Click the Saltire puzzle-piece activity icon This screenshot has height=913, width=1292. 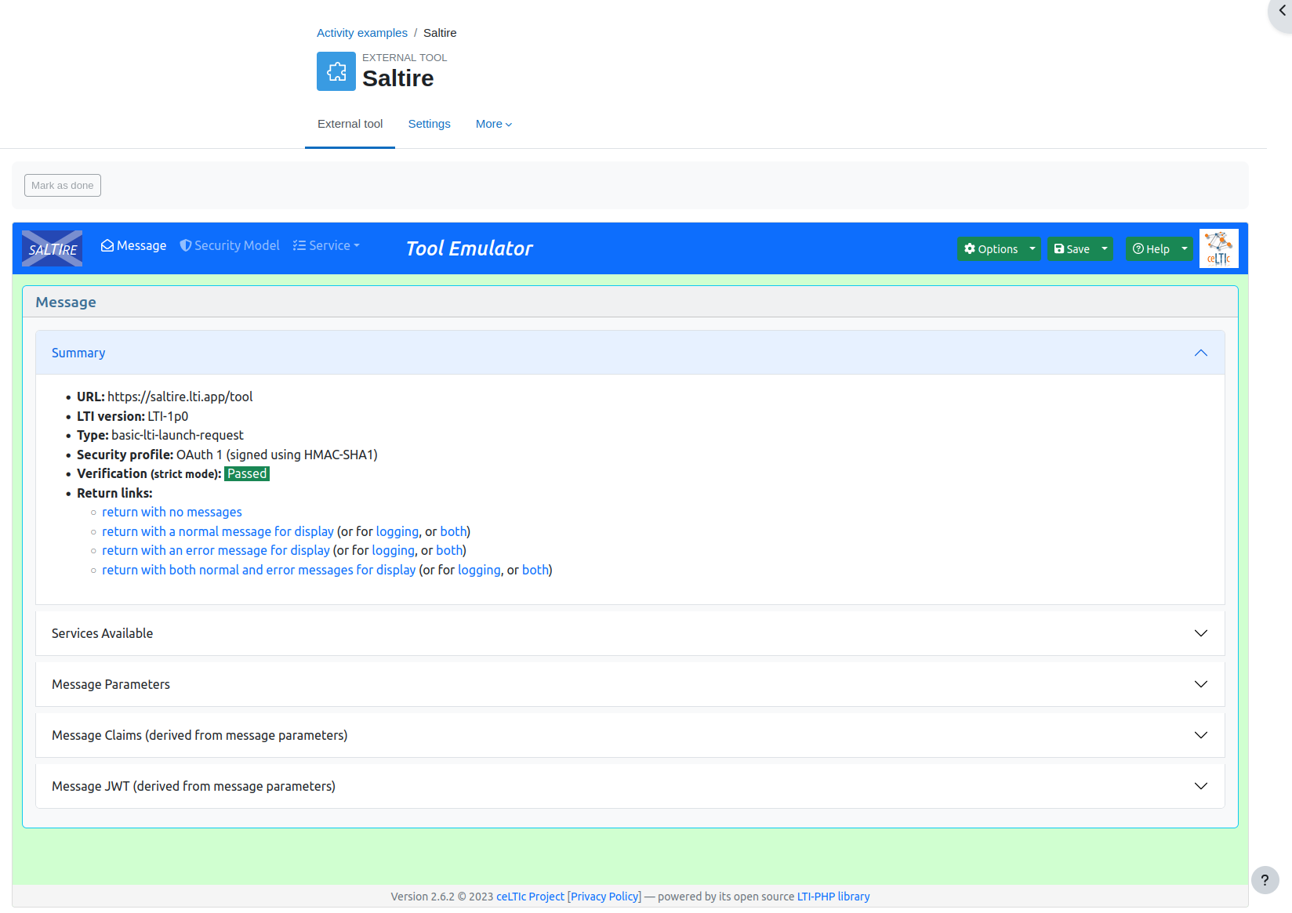point(336,71)
